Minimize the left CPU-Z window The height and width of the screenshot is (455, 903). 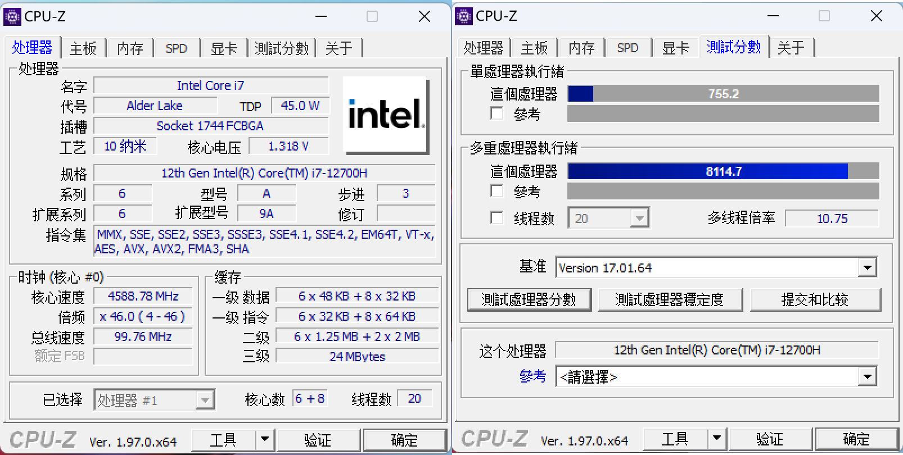[x=321, y=16]
